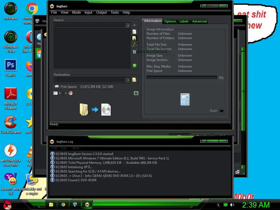Open the arrow left of red disc icon
The image size is (280, 210).
pos(66,93)
